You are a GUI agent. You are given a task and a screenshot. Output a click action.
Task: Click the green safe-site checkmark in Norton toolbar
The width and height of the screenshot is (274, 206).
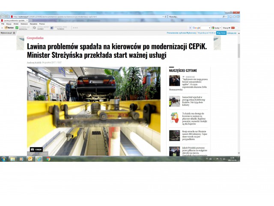[17, 27]
